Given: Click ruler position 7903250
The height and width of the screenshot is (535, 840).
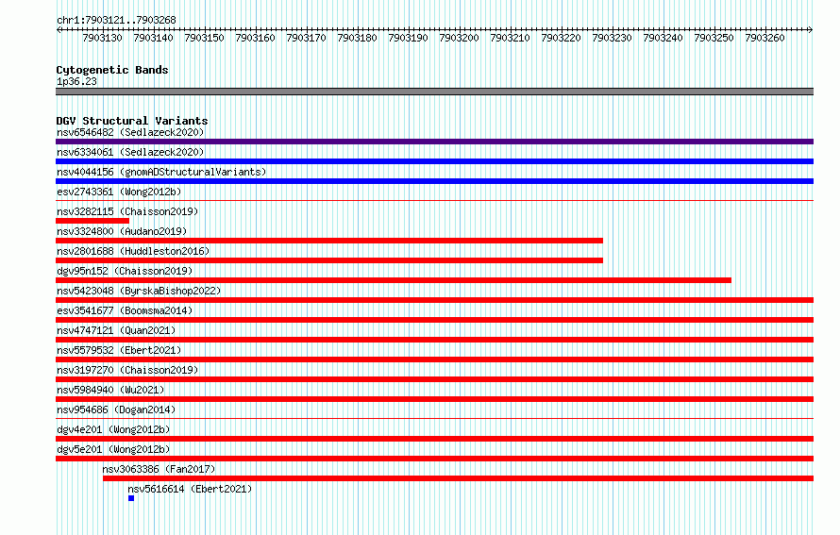Looking at the screenshot, I should pos(714,38).
